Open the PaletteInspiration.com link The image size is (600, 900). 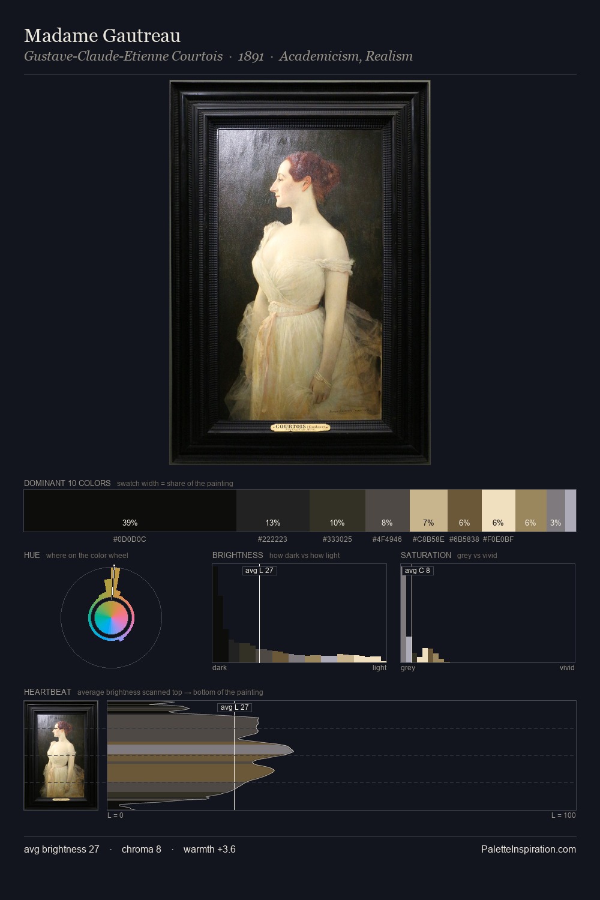(x=529, y=849)
